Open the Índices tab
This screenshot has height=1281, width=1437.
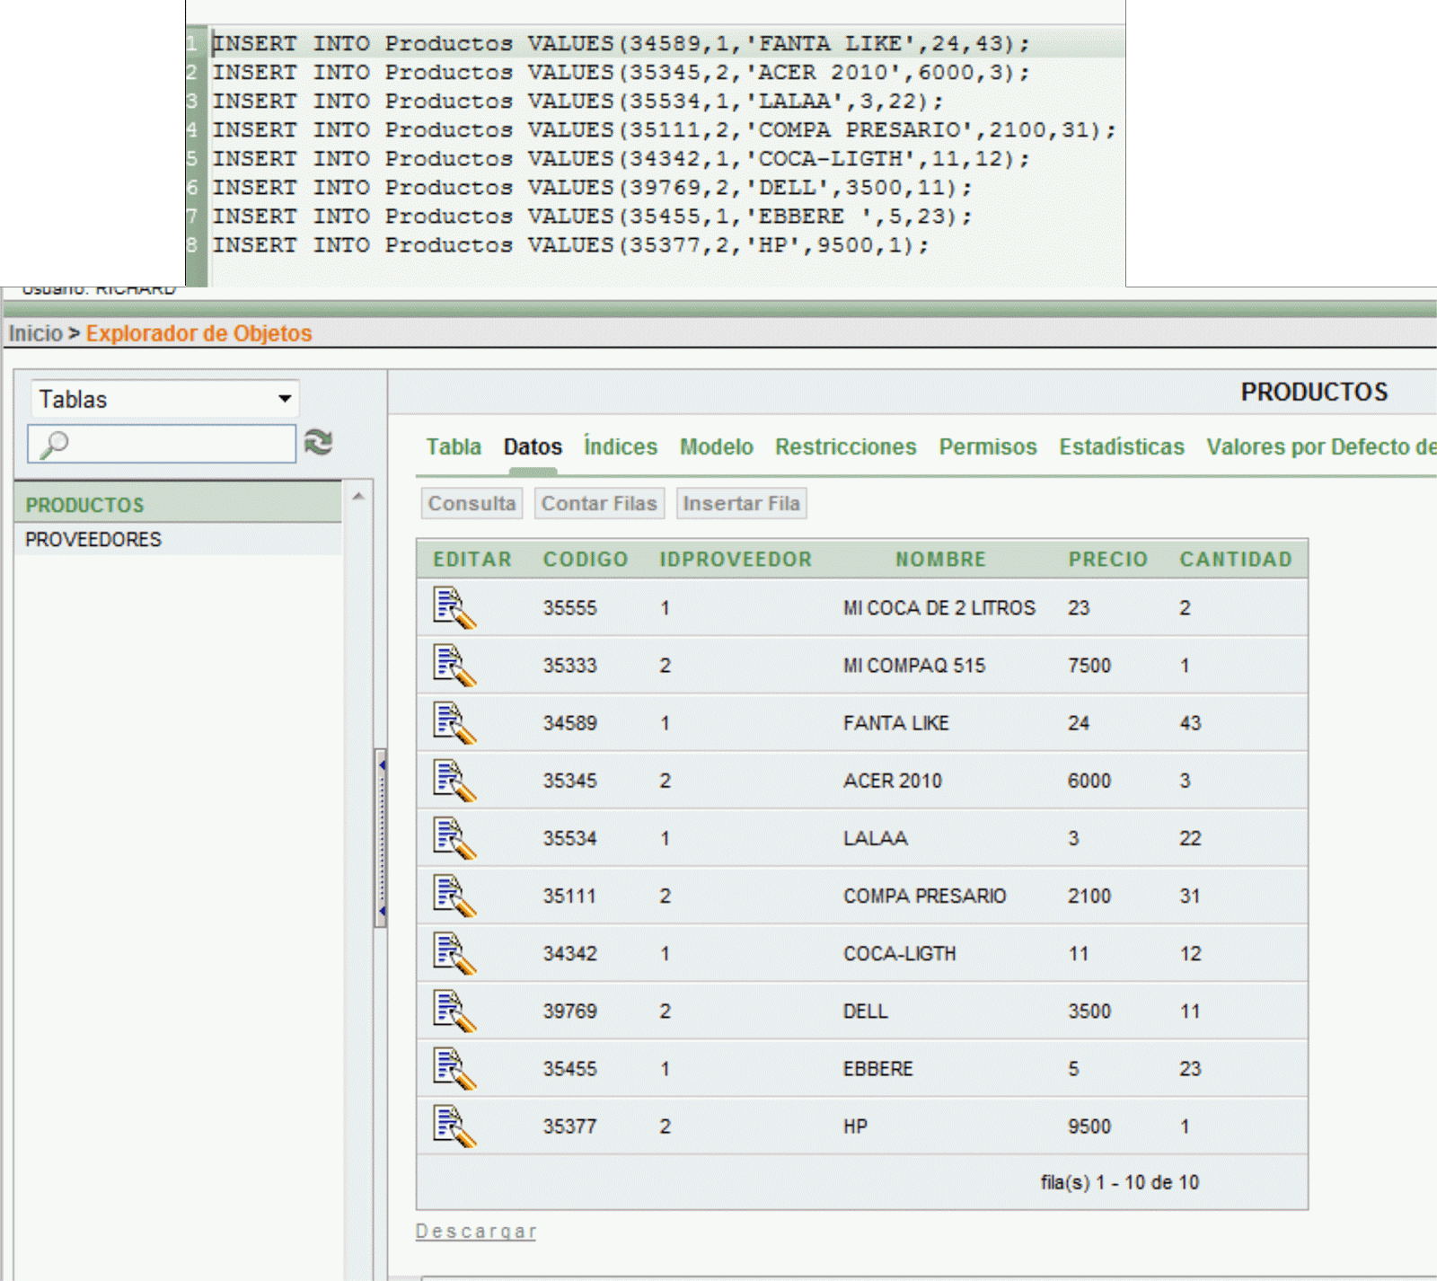coord(620,446)
